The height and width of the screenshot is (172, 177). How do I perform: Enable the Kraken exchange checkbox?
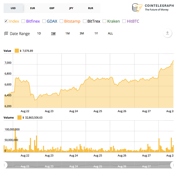104,21
